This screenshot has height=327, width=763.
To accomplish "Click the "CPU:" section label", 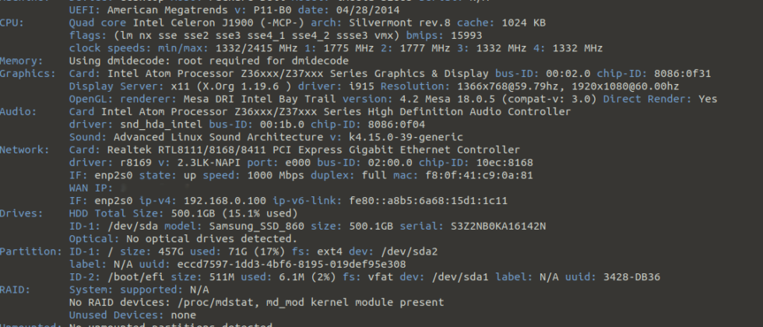I will point(12,23).
